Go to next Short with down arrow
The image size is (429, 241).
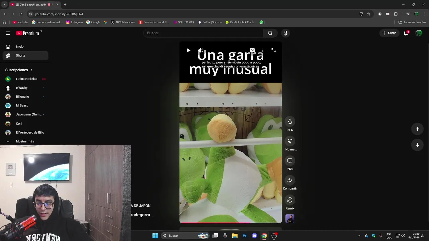tap(417, 145)
